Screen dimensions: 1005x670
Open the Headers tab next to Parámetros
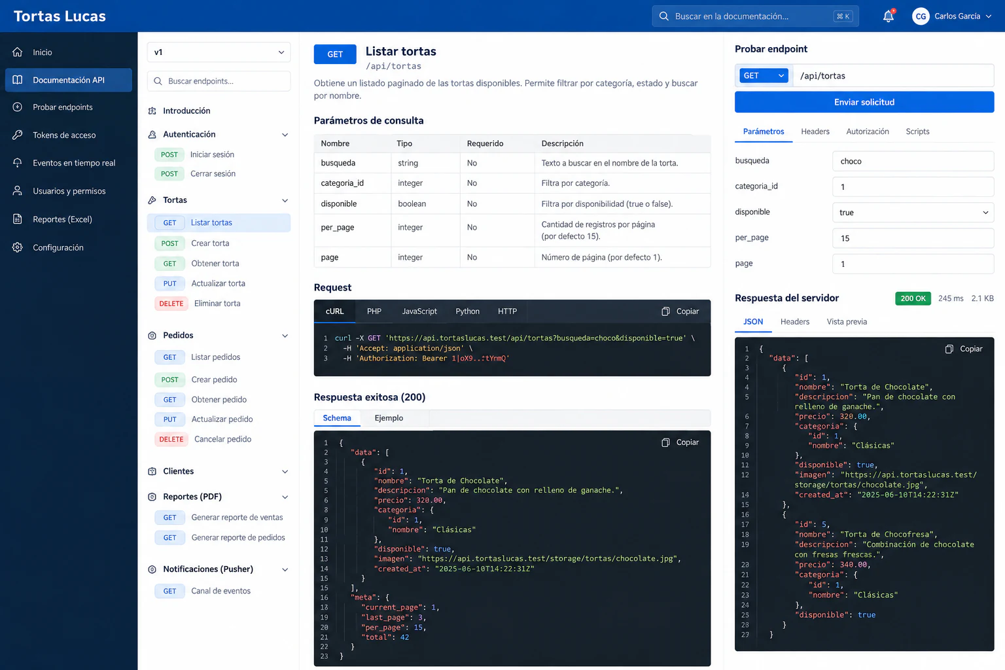pyautogui.click(x=815, y=132)
